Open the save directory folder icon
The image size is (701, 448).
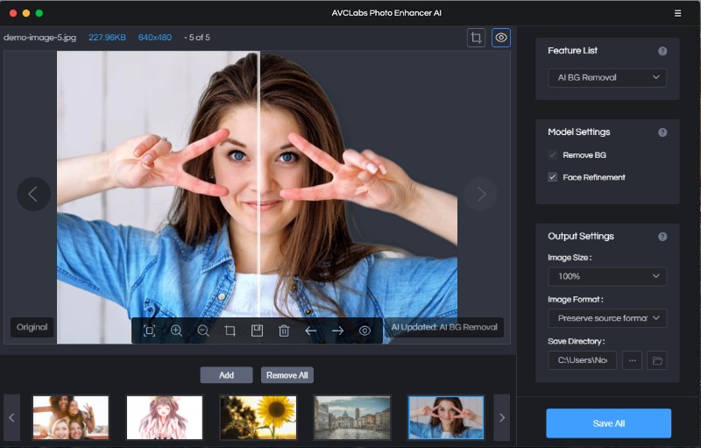pyautogui.click(x=657, y=360)
